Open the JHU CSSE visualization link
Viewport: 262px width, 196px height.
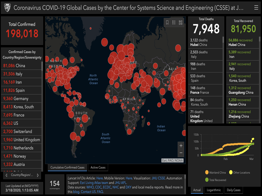click(x=158, y=178)
